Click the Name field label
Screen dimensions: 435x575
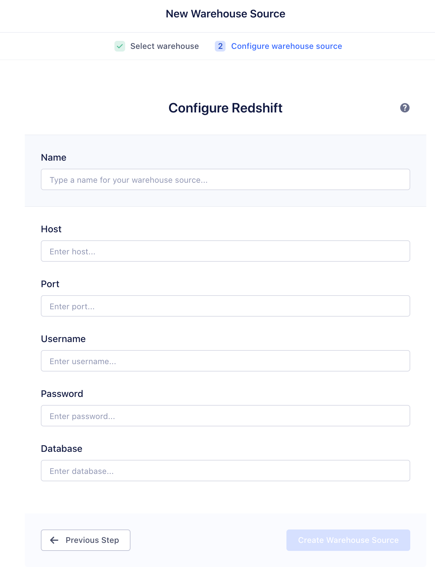pos(54,158)
